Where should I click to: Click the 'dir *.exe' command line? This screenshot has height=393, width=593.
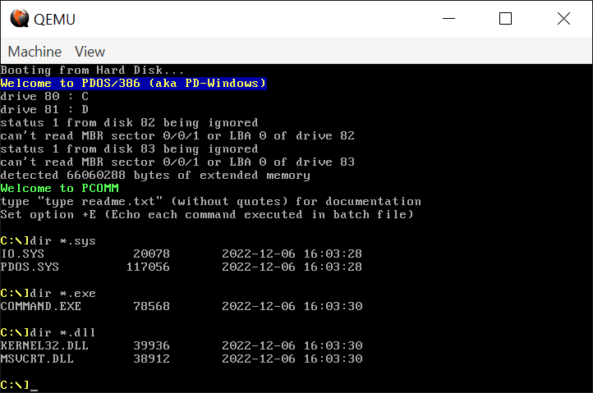pyautogui.click(x=48, y=293)
